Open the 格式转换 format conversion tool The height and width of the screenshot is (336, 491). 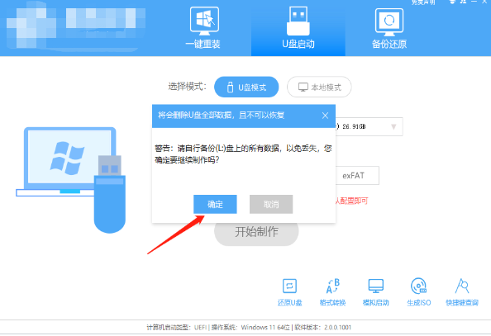(x=332, y=292)
